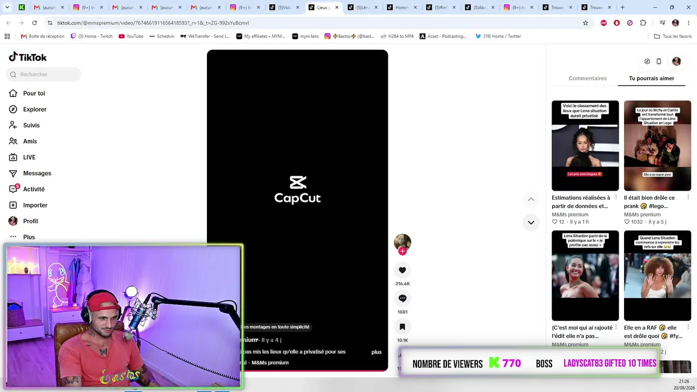Image resolution: width=697 pixels, height=392 pixels.
Task: Click the Importer upload icon
Action: pyautogui.click(x=13, y=205)
